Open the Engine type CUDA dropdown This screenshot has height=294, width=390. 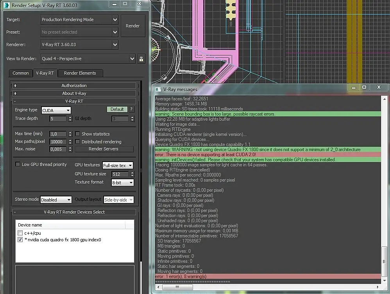(x=56, y=110)
